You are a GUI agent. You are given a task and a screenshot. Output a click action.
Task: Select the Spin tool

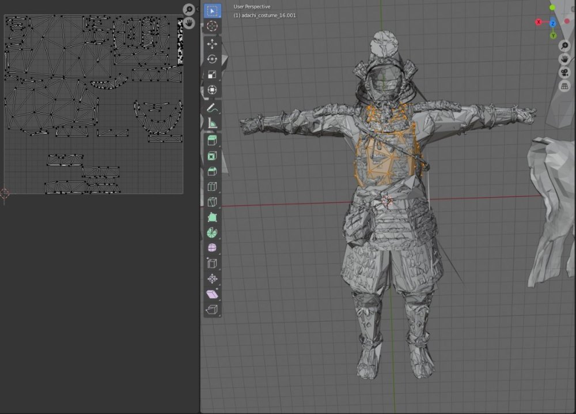click(212, 232)
